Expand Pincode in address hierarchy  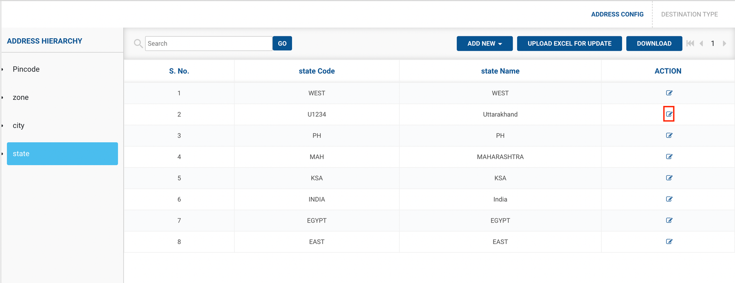point(26,69)
